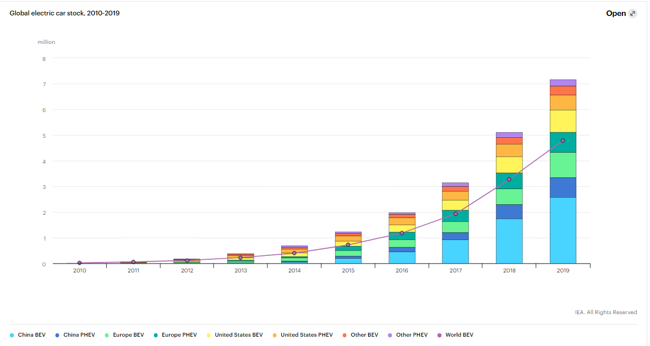This screenshot has width=650, height=346.
Task: Click the World BEV line point for 2013
Action: tap(241, 258)
